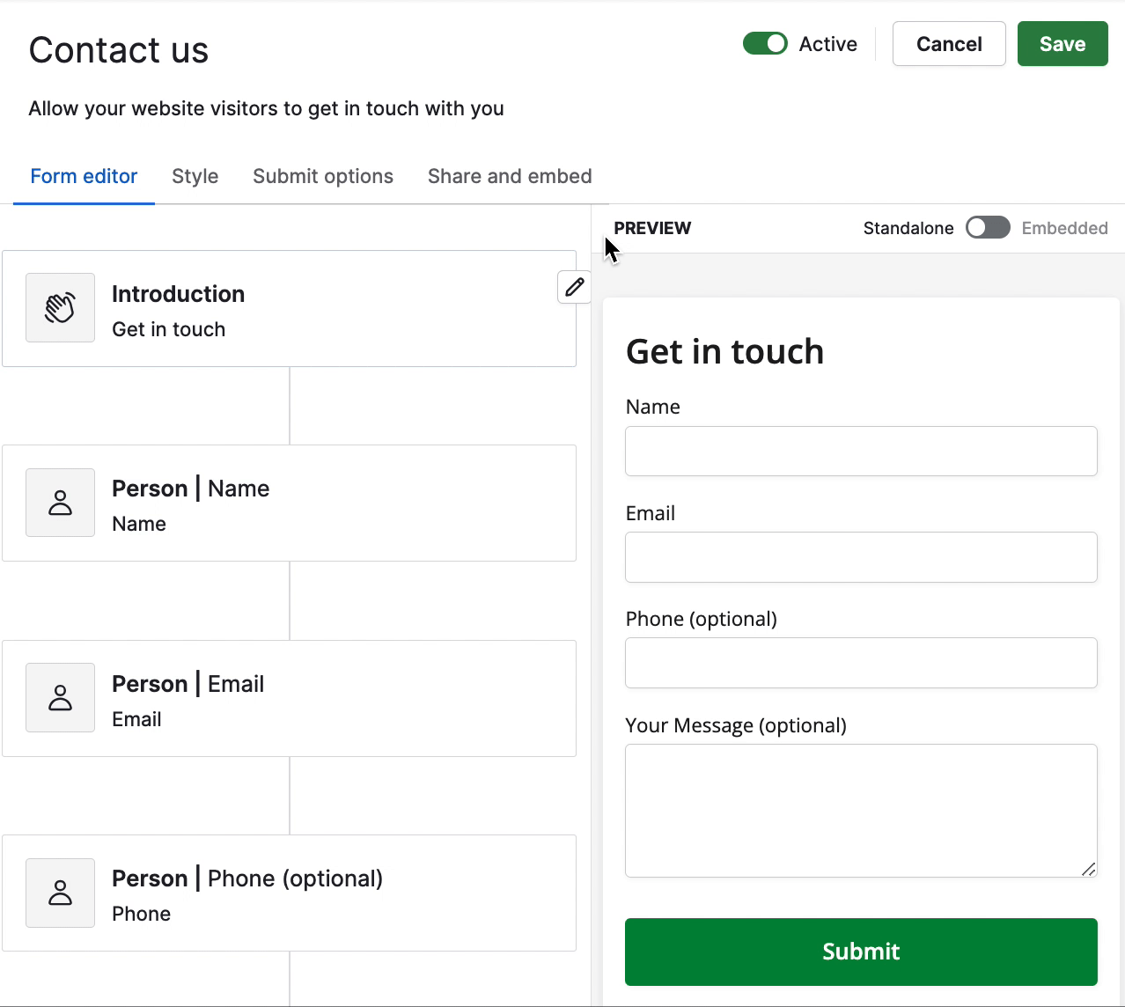1125x1007 pixels.
Task: Click the Your Message textarea
Action: pos(860,810)
